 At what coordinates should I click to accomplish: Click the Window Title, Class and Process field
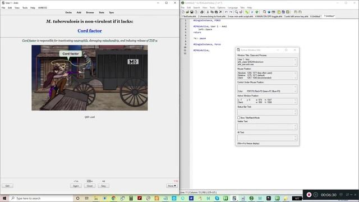[x=267, y=62]
